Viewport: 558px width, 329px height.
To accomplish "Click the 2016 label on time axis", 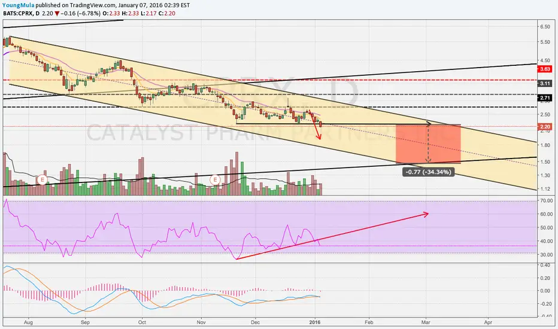I will 315,322.
